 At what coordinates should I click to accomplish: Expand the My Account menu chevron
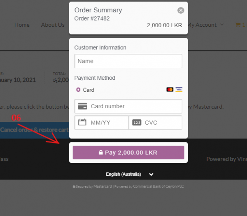point(222,25)
